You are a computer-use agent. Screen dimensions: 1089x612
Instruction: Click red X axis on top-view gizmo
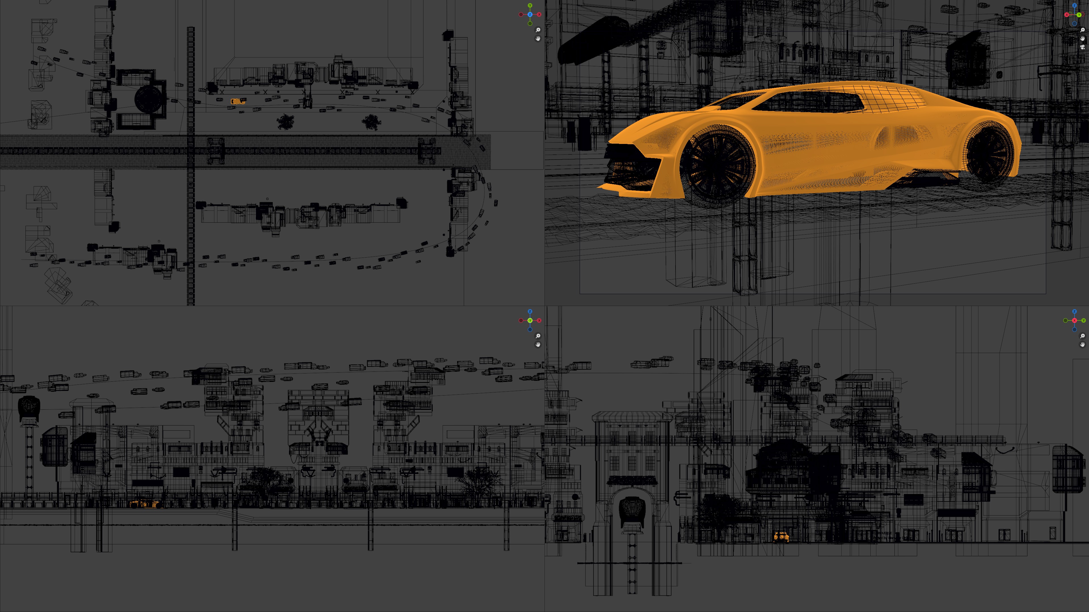pos(539,14)
